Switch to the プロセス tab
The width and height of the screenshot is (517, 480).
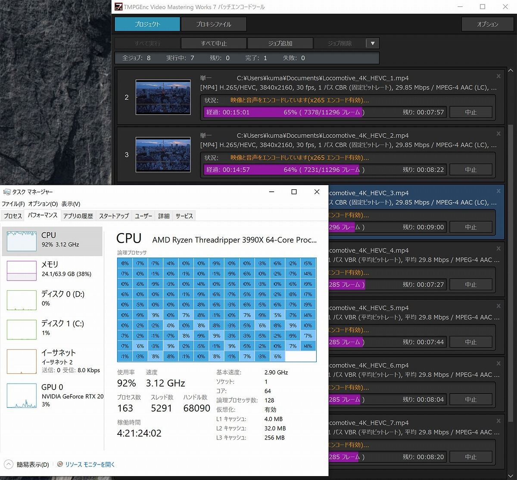click(x=12, y=216)
